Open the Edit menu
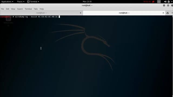 click(x=8, y=9)
